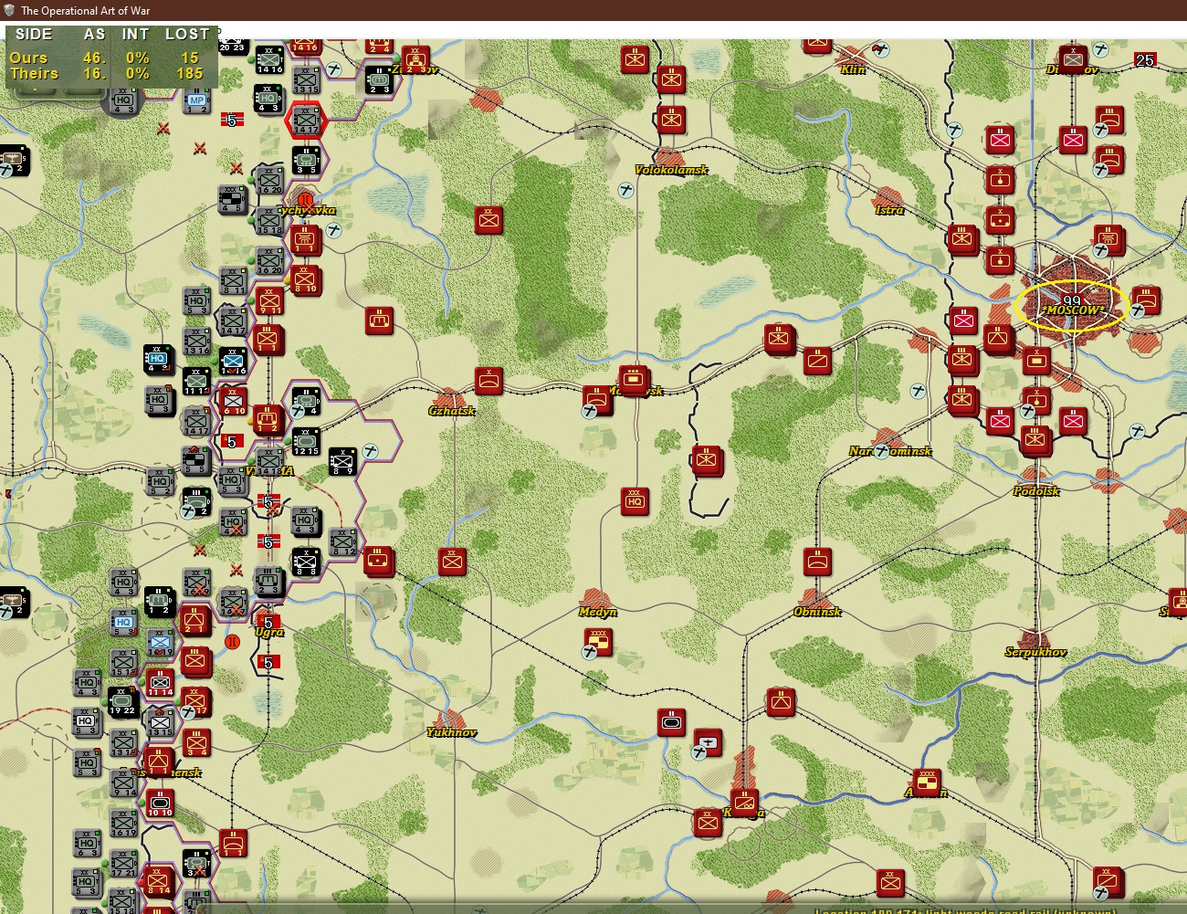The height and width of the screenshot is (914, 1187).
Task: Click the AS column header in status panel
Action: click(94, 34)
